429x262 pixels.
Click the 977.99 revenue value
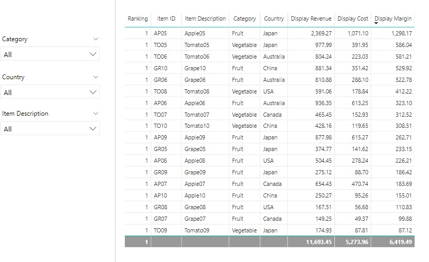323,45
